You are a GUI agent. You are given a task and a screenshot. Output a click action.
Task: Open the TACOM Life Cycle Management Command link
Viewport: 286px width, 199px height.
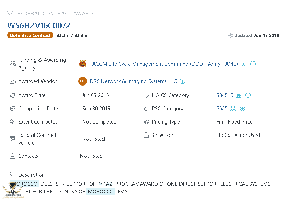click(164, 64)
